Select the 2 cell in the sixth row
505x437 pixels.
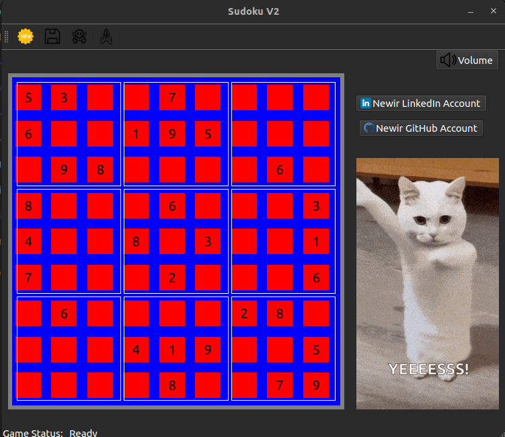(172, 278)
